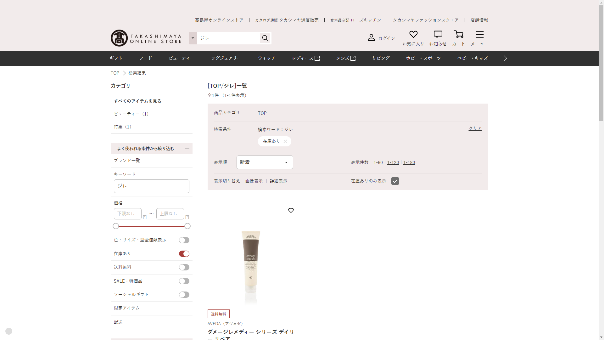
Task: Open the favorites heart icon in header
Action: (413, 34)
